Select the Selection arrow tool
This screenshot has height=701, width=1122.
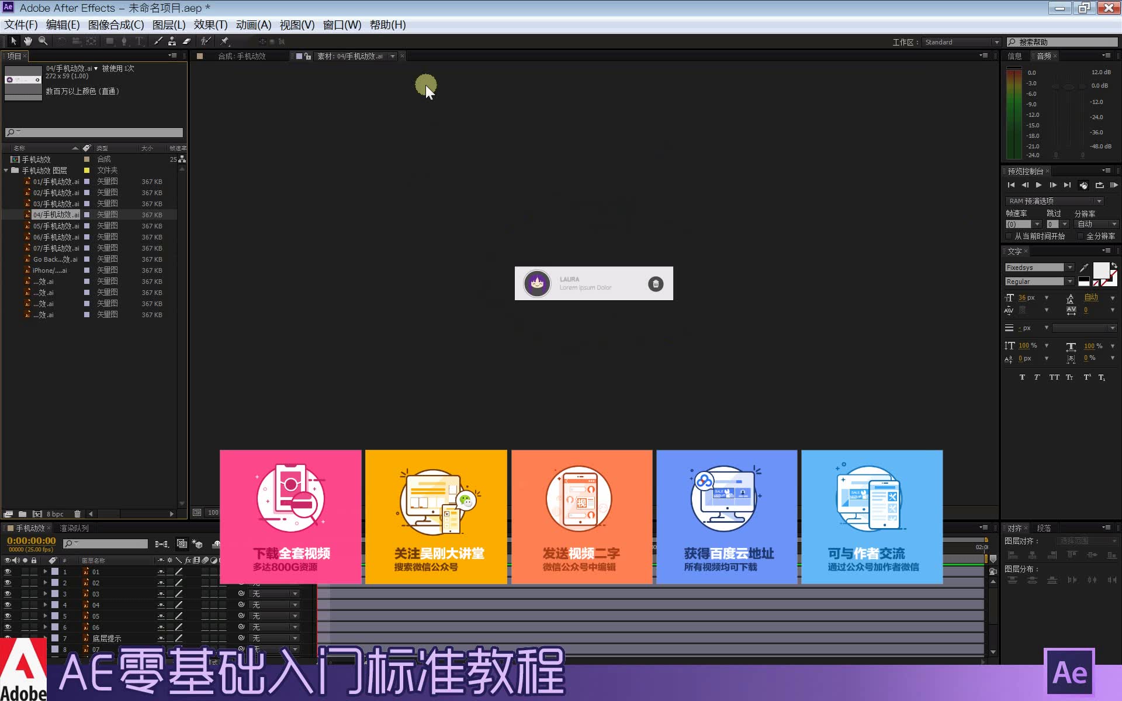click(13, 41)
